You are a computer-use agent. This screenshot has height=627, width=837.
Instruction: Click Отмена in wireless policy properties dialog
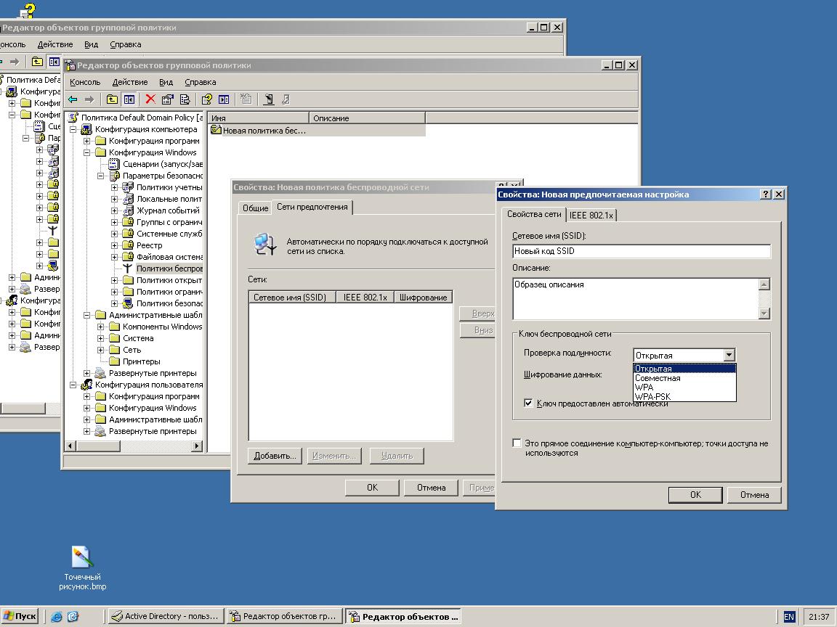pos(431,488)
